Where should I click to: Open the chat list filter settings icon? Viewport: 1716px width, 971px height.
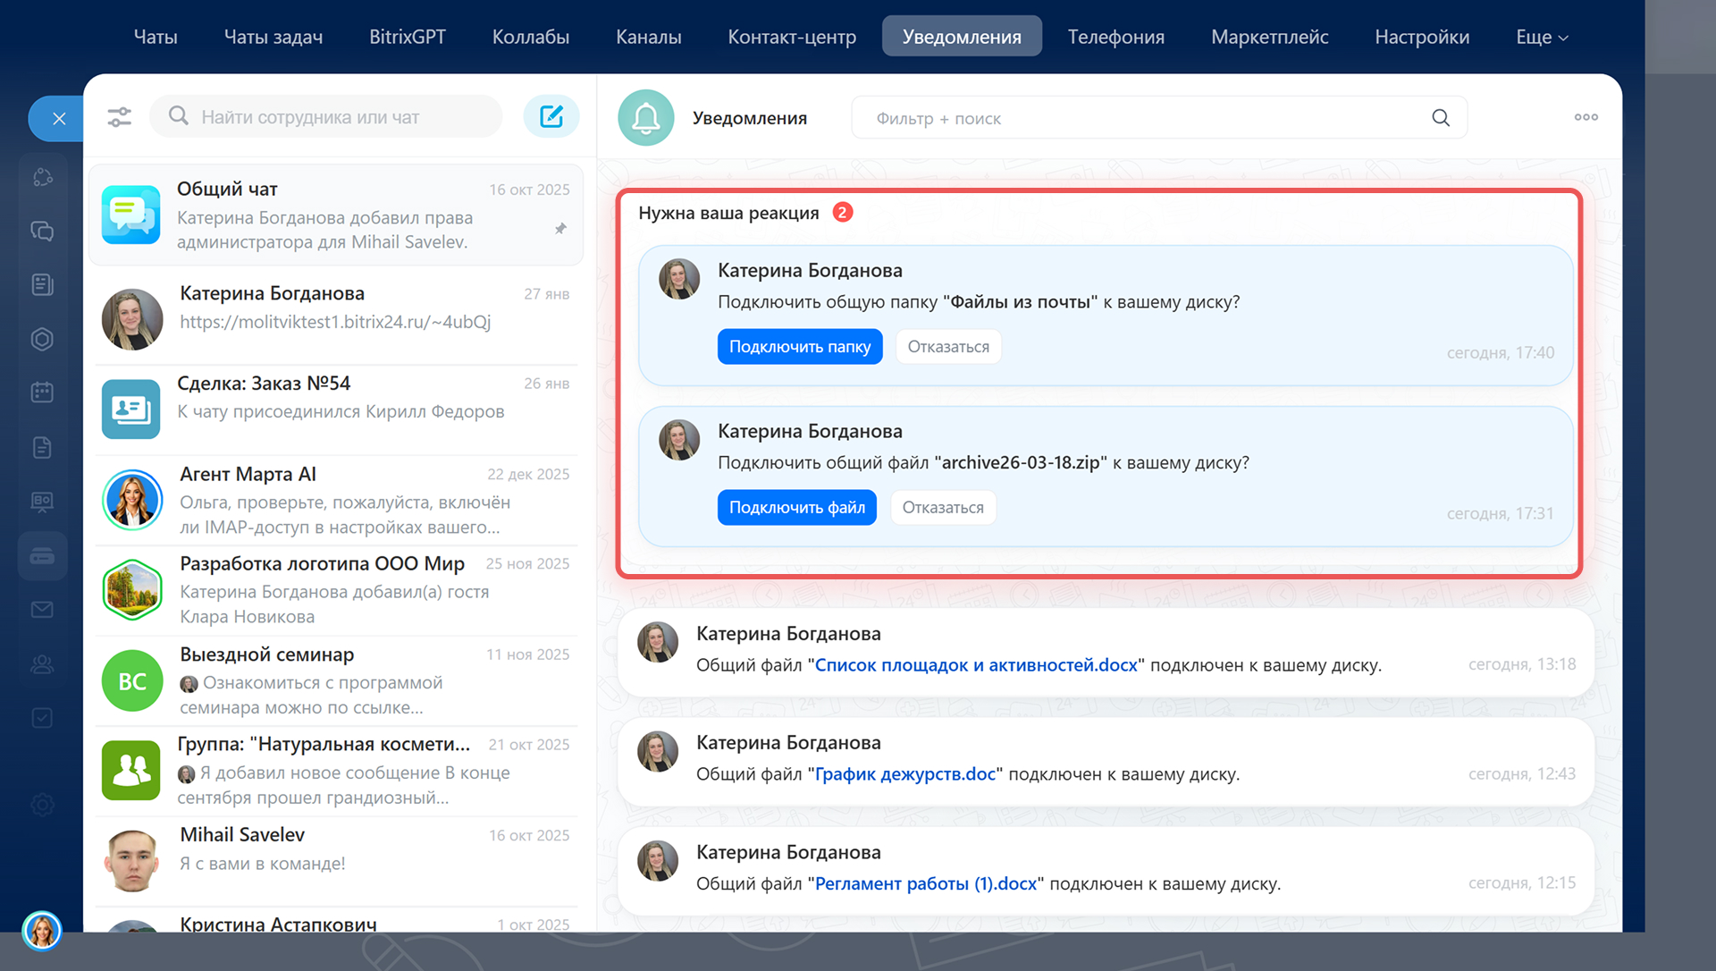pyautogui.click(x=119, y=117)
